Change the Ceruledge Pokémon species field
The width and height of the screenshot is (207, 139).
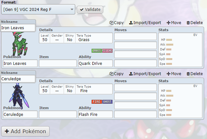20,114
